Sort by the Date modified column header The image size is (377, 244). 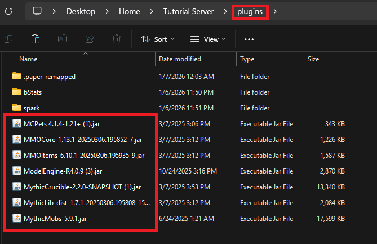coord(180,59)
